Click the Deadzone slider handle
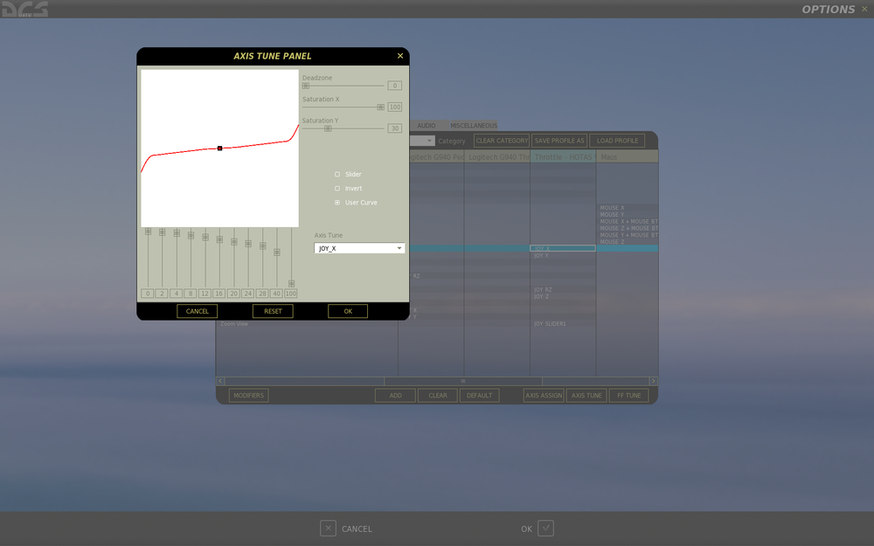This screenshot has width=874, height=546. point(305,86)
